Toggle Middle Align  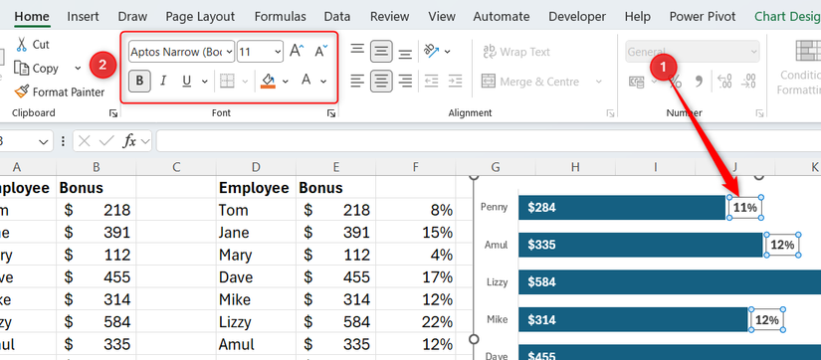(x=382, y=52)
